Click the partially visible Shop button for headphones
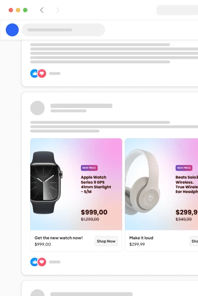The image size is (198, 296). click(x=194, y=241)
